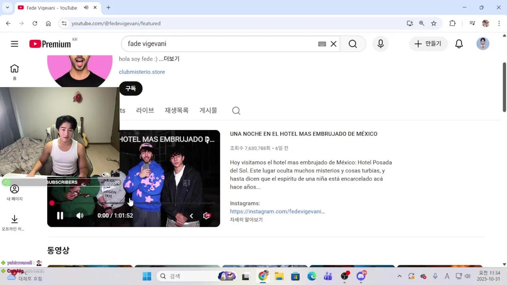Open the clubmisterio.store link
The height and width of the screenshot is (285, 507).
pos(142,72)
